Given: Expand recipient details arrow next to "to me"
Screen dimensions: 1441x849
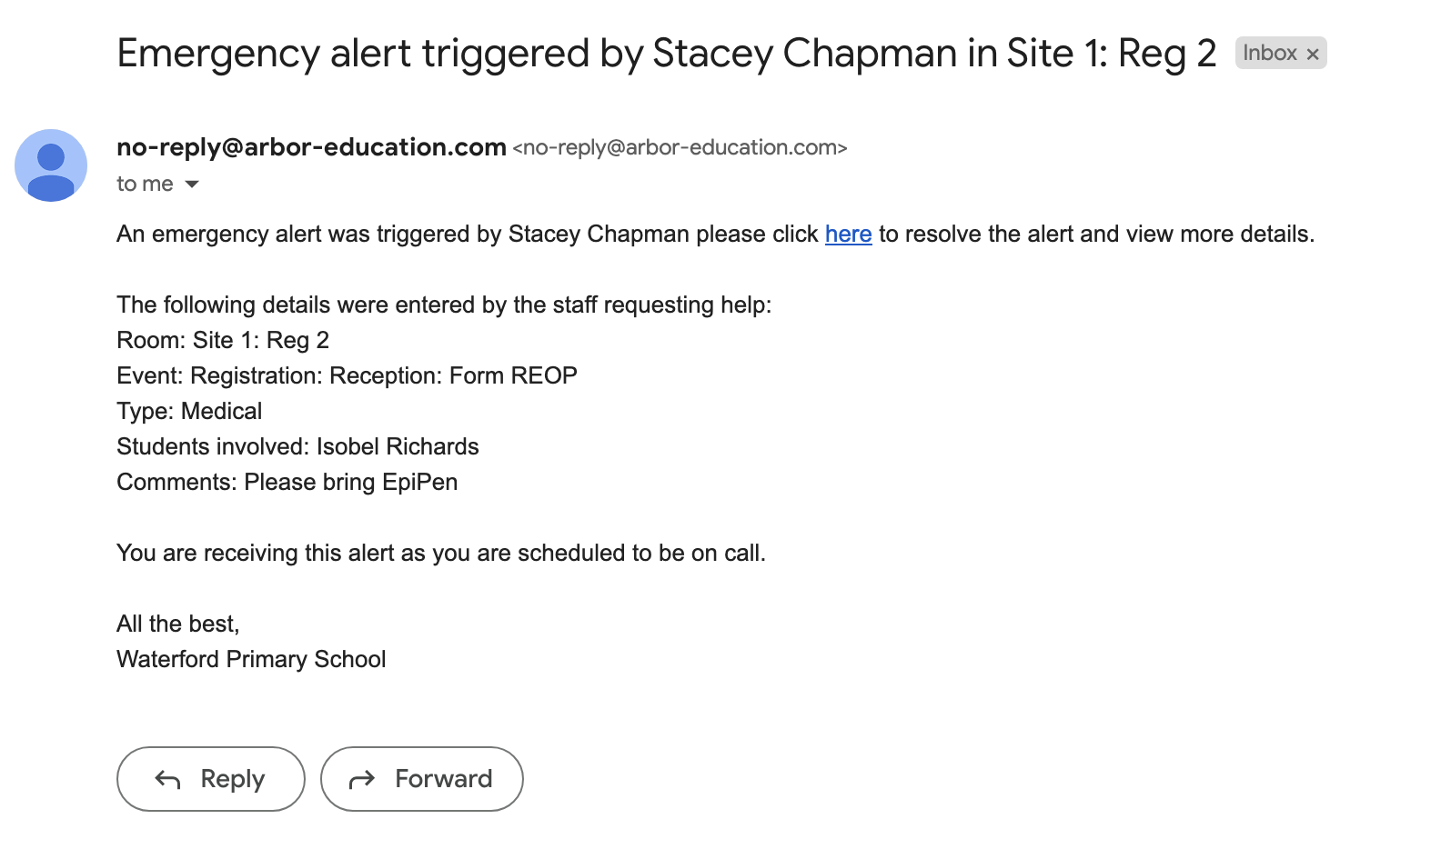Looking at the screenshot, I should [192, 185].
